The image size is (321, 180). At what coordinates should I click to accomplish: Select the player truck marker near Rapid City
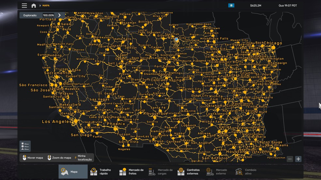(177, 40)
